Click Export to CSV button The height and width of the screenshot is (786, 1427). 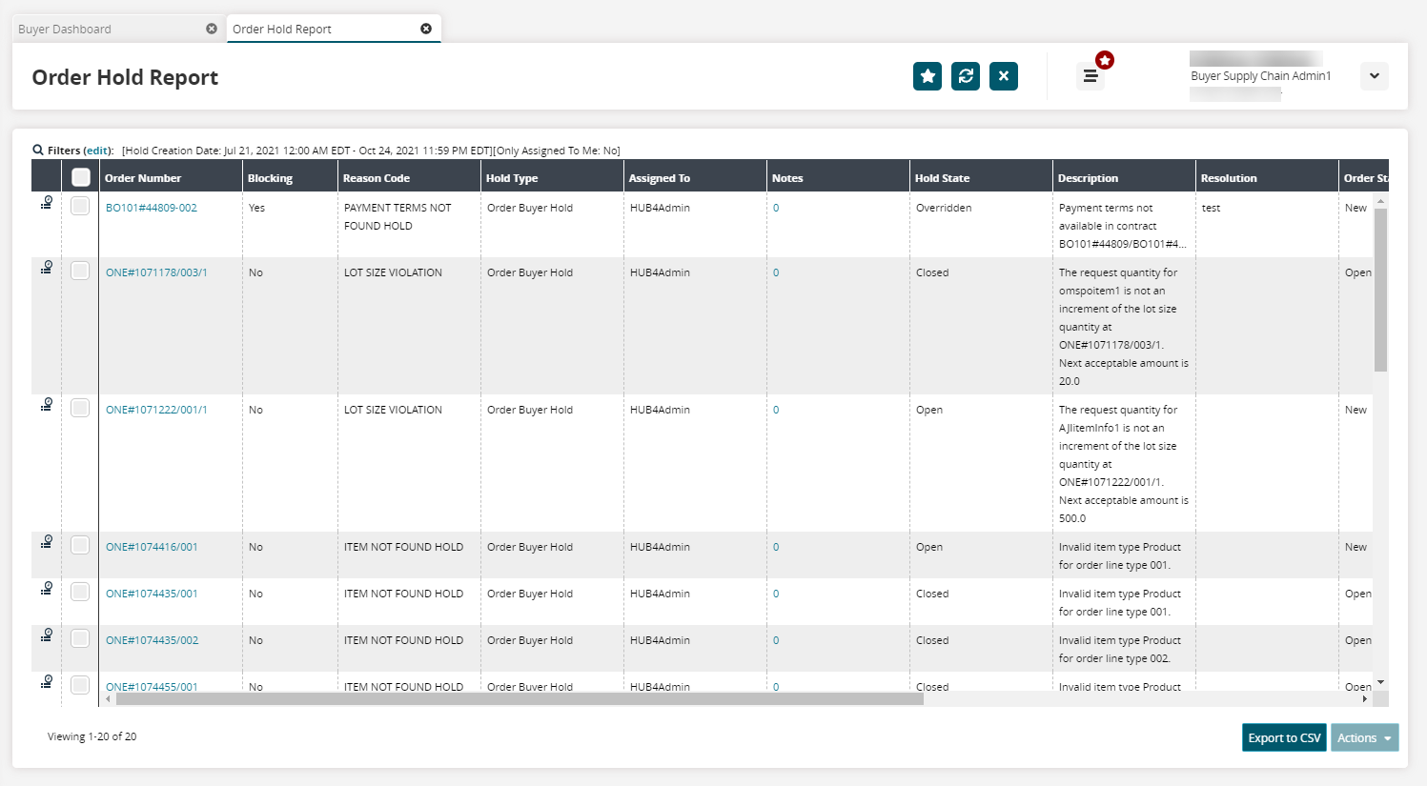(x=1284, y=738)
